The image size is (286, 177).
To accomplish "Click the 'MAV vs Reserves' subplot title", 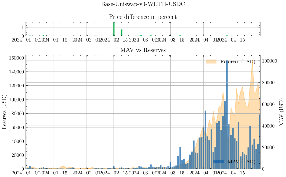I will 143,50.
